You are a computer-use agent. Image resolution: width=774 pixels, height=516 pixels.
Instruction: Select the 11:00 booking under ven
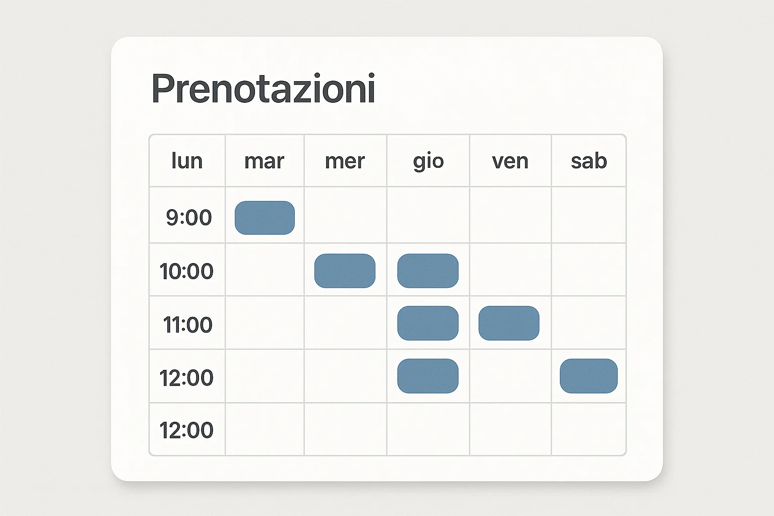pos(509,323)
